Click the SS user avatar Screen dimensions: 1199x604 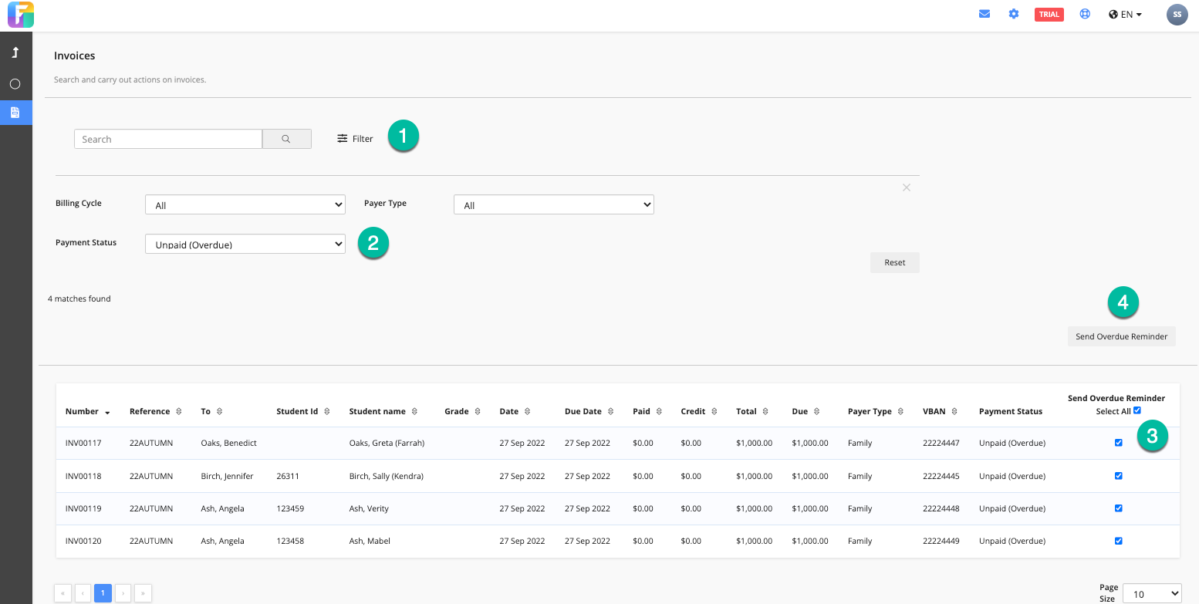pyautogui.click(x=1177, y=14)
